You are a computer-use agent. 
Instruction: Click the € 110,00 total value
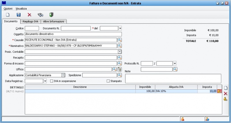[x=213, y=41]
